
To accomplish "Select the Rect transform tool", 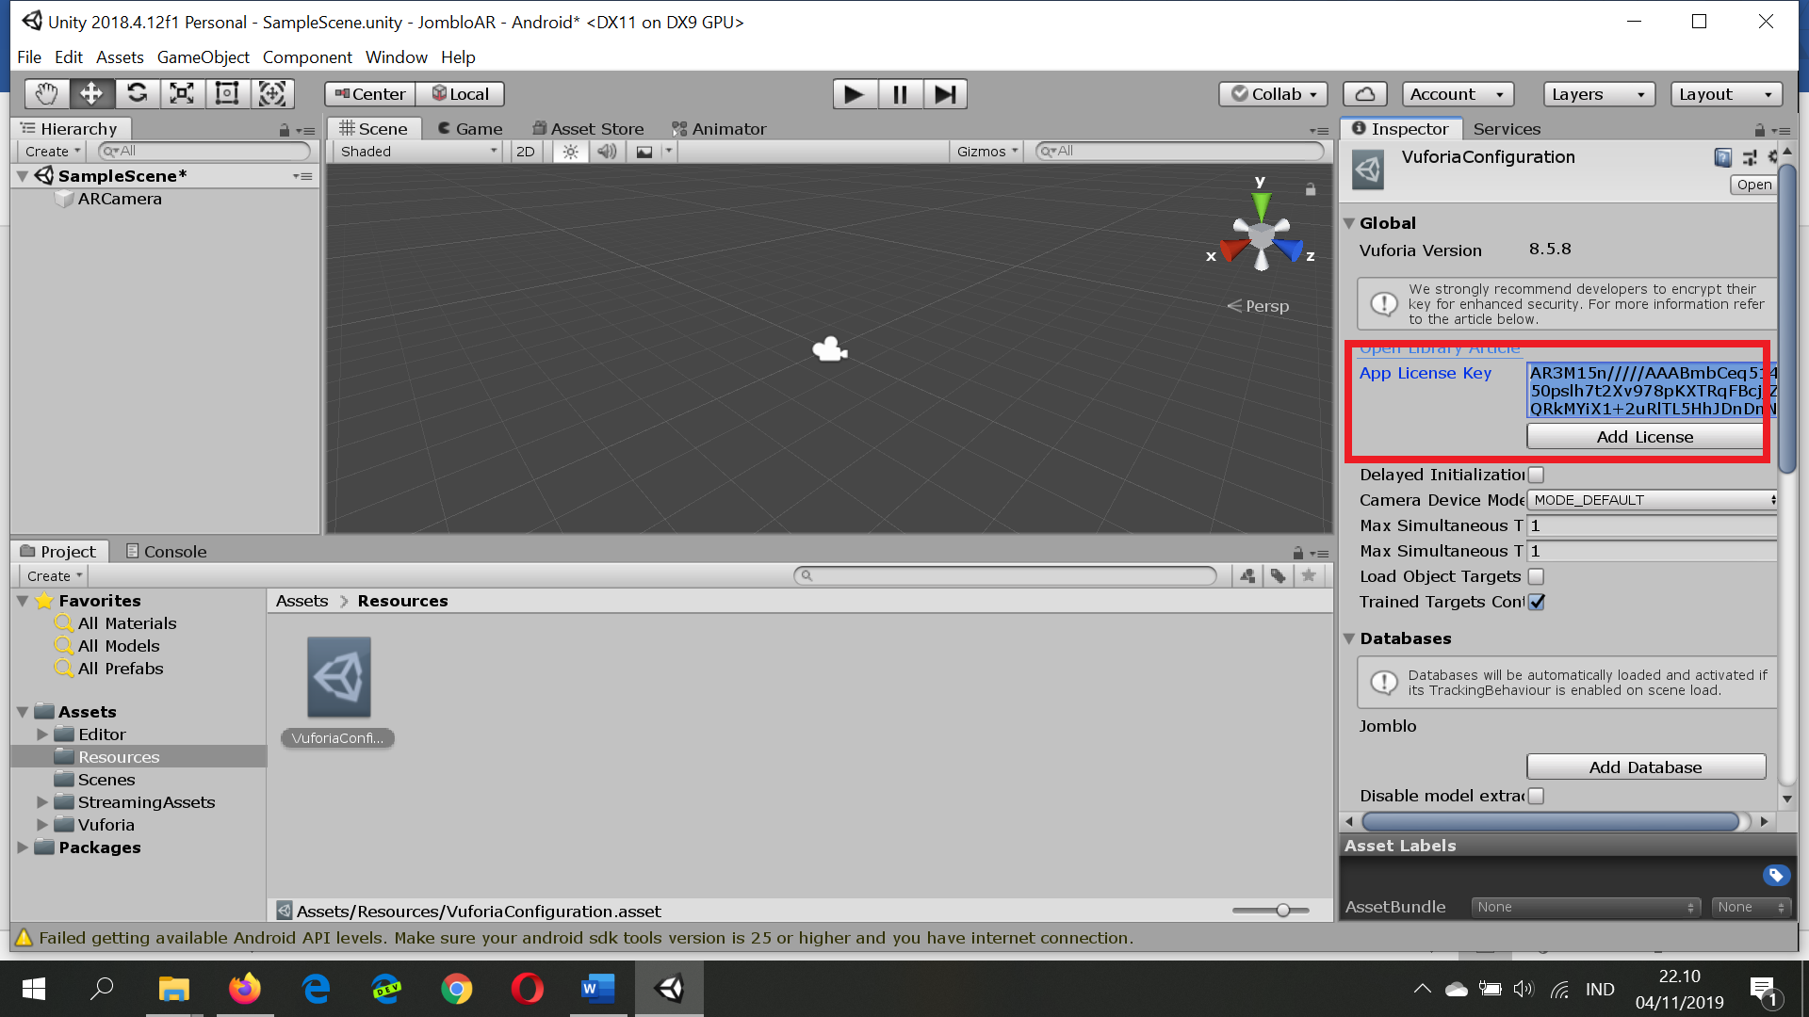I will click(x=227, y=93).
